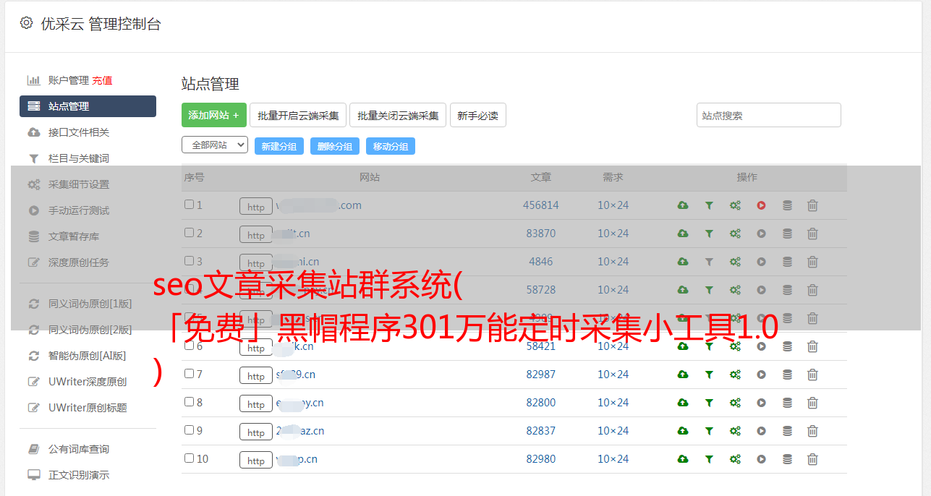Tick checkbox for site row 7
This screenshot has height=496, width=931.
pyautogui.click(x=189, y=374)
